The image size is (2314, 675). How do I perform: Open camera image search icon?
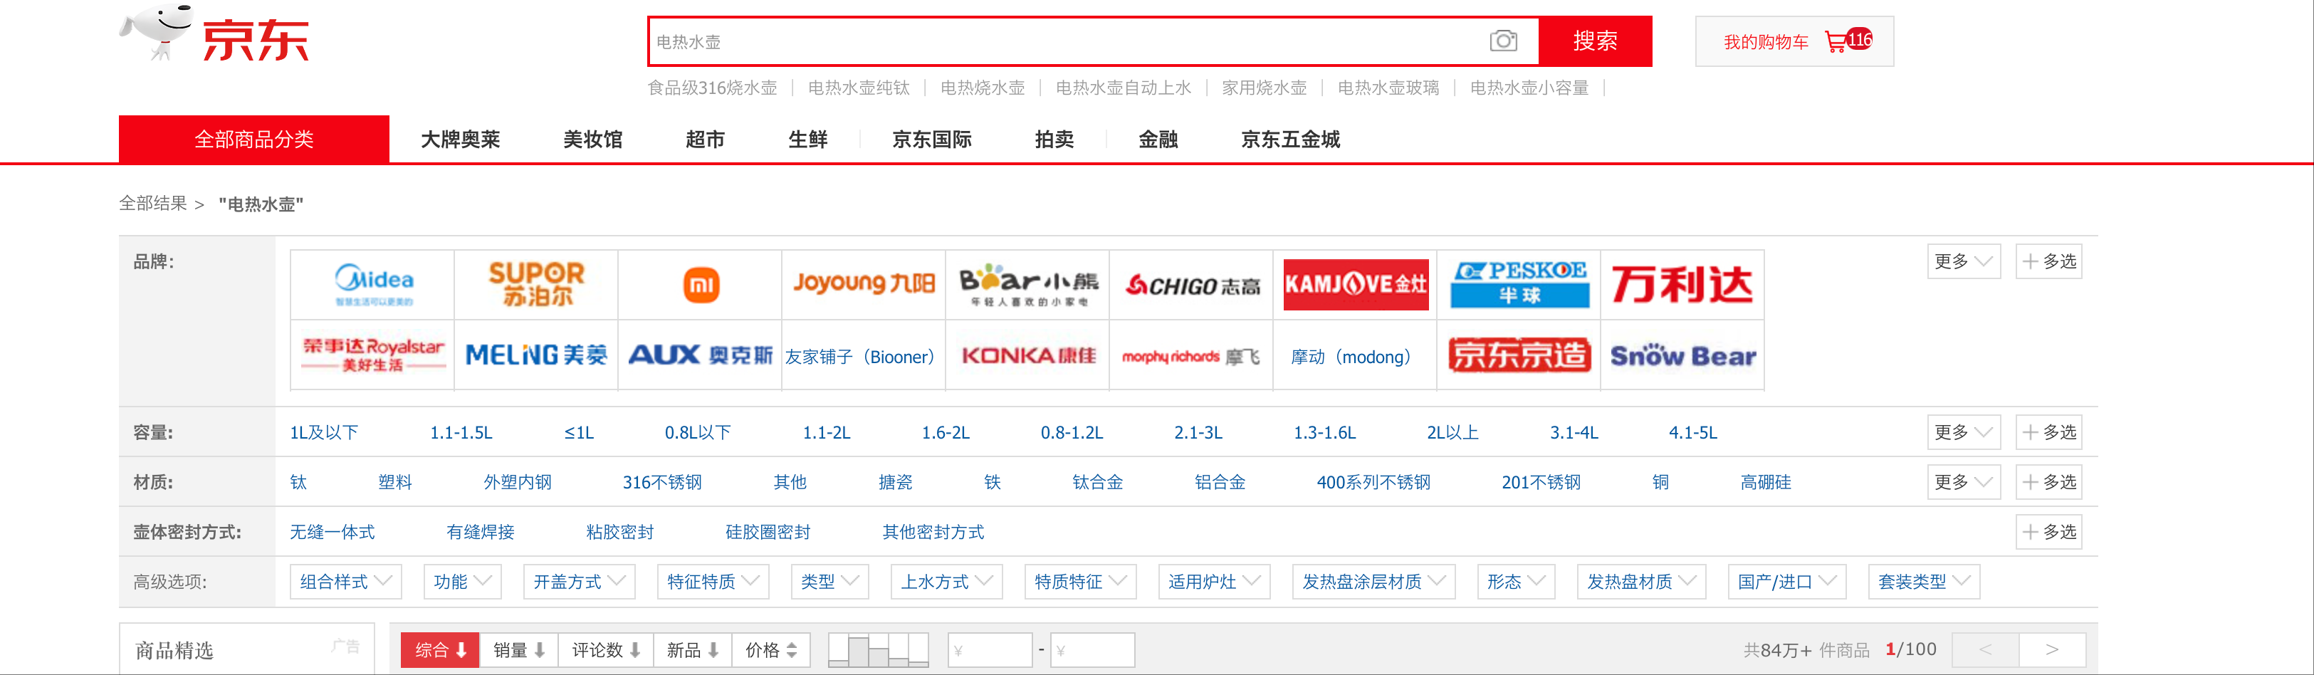[x=1503, y=41]
